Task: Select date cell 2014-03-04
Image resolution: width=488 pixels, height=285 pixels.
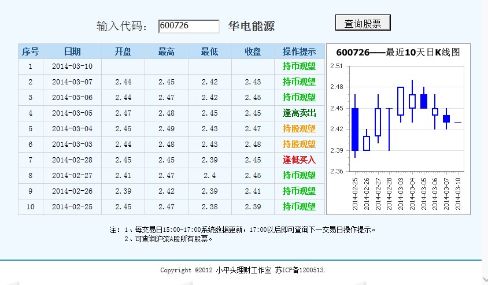Action: coord(72,128)
